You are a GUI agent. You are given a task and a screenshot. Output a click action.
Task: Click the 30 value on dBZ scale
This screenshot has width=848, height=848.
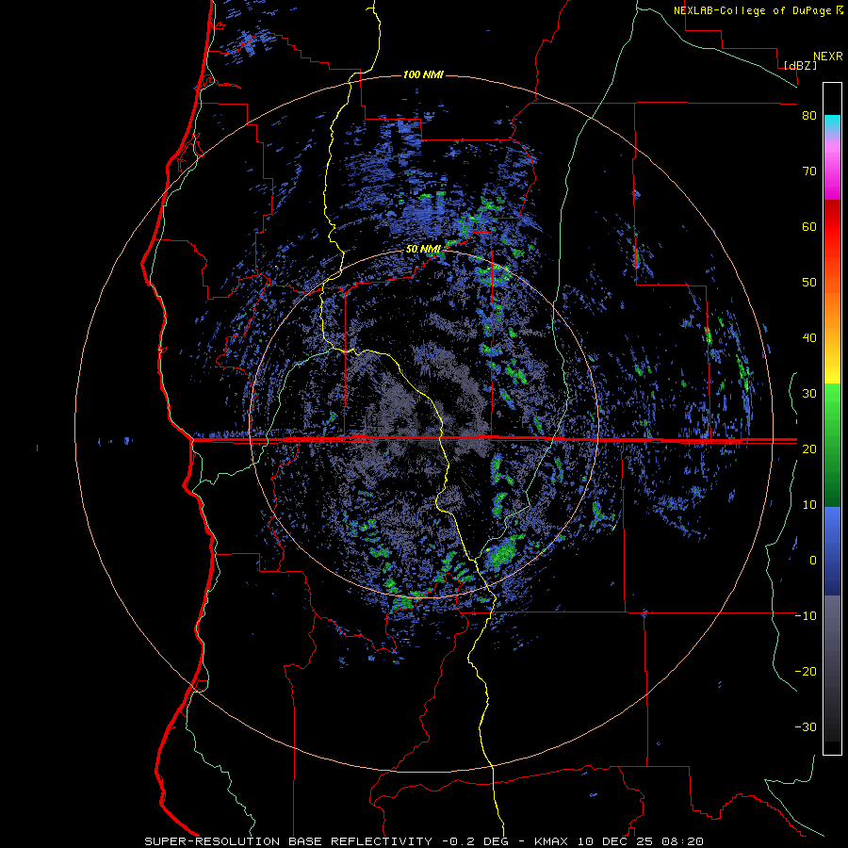[809, 394]
